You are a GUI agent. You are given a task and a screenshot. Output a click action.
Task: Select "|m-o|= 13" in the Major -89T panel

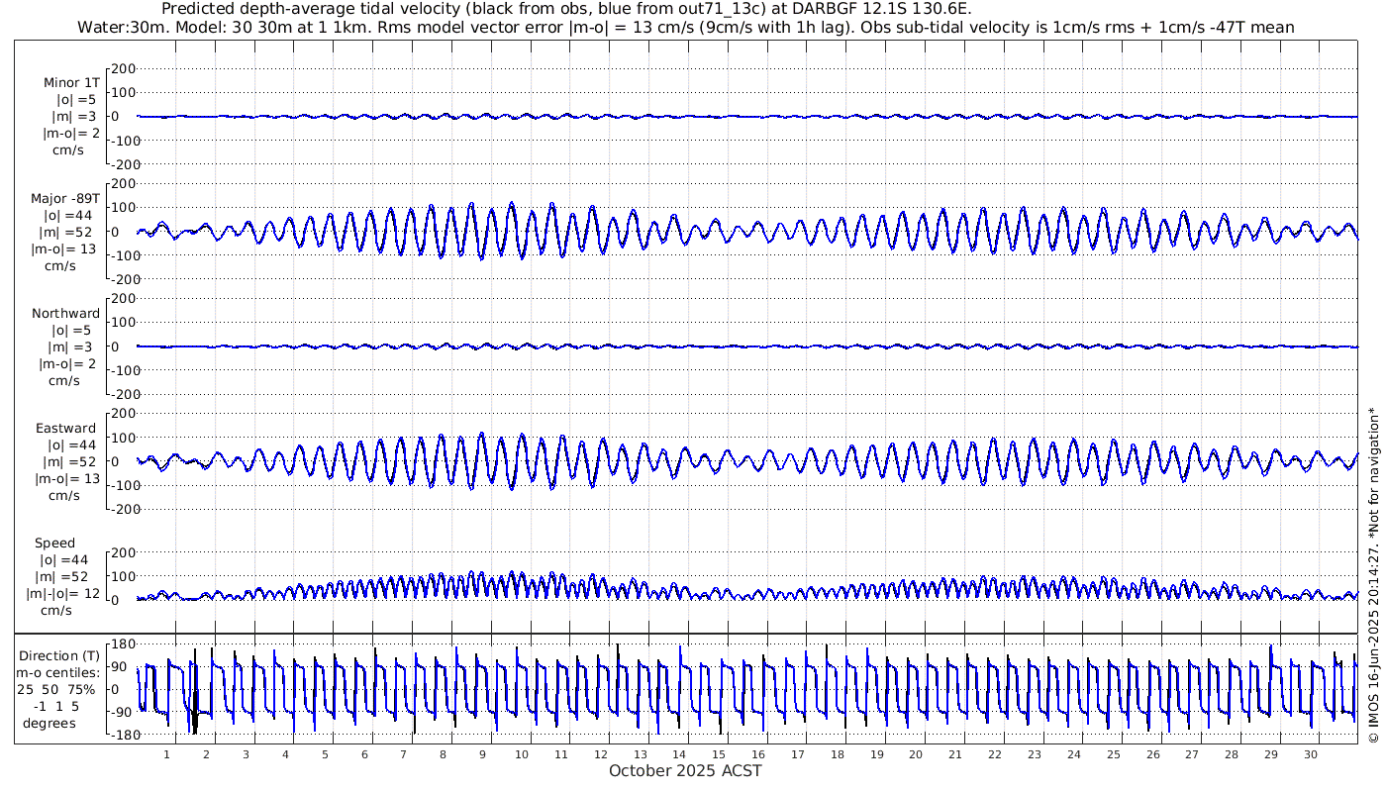pyautogui.click(x=65, y=249)
